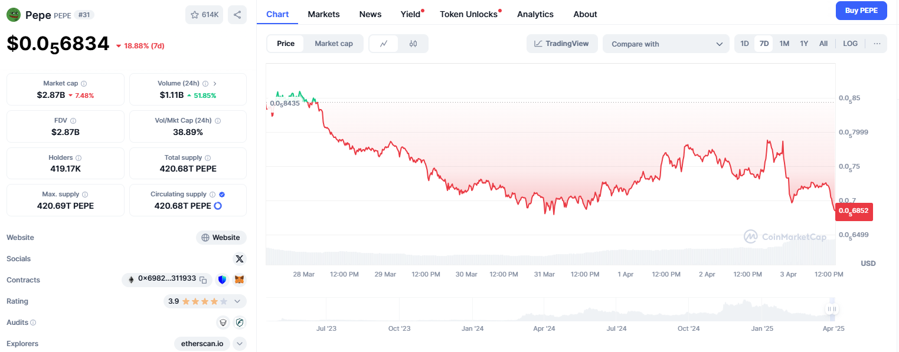The image size is (899, 352).
Task: Open the Website link
Action: click(x=221, y=238)
